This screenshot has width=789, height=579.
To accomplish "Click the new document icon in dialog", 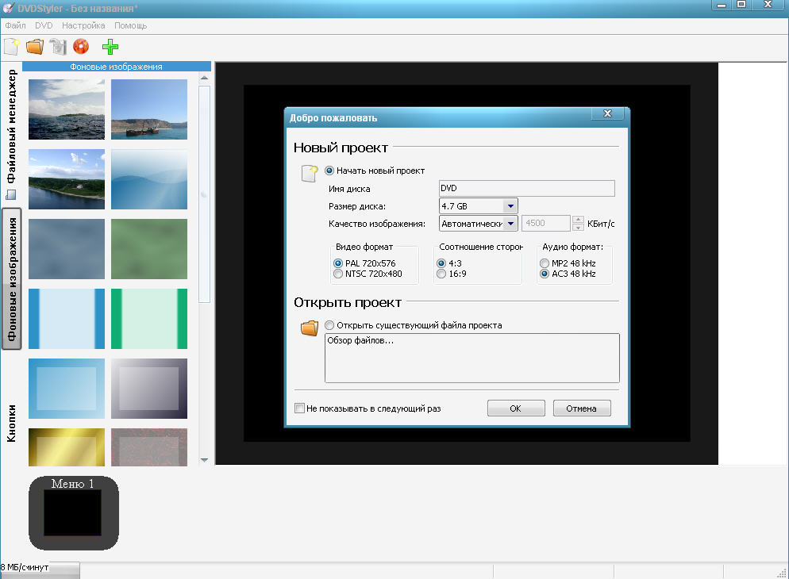I will (x=309, y=174).
